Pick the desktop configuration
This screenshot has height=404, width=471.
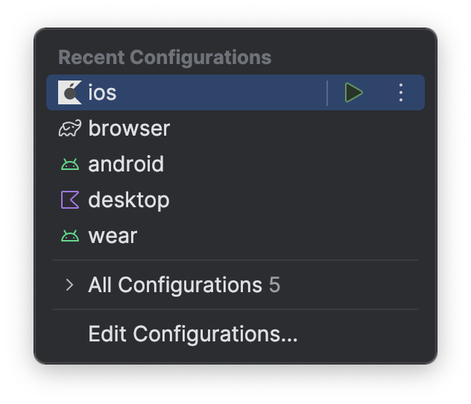(235, 200)
